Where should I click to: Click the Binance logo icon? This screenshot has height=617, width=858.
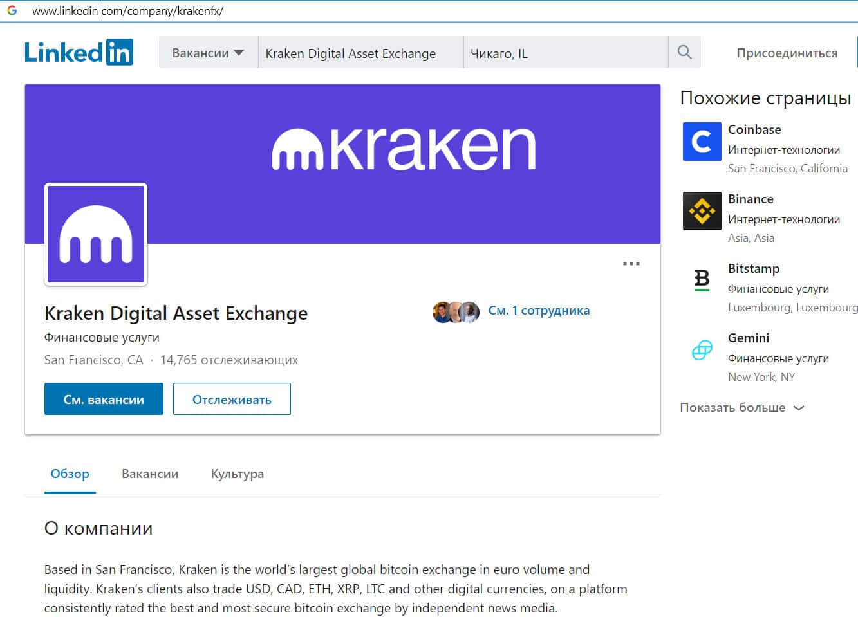tap(702, 210)
